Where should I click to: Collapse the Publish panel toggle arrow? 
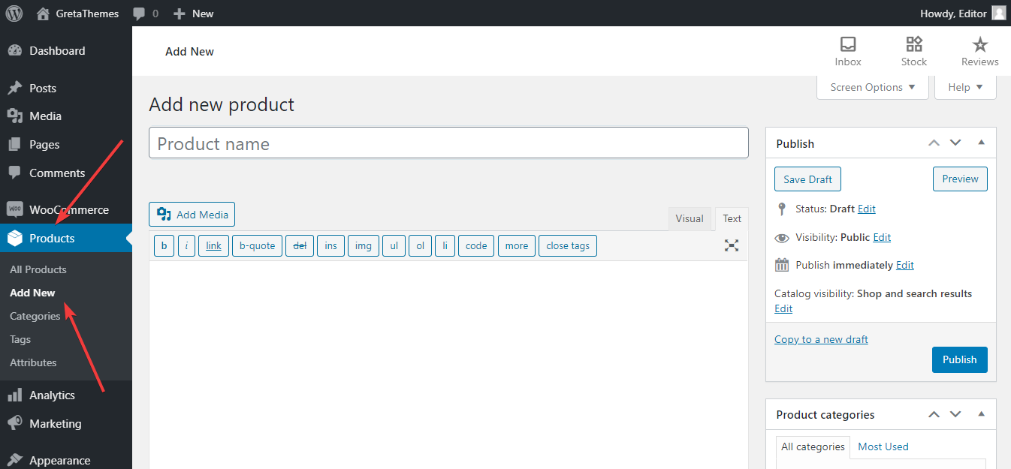tap(981, 143)
